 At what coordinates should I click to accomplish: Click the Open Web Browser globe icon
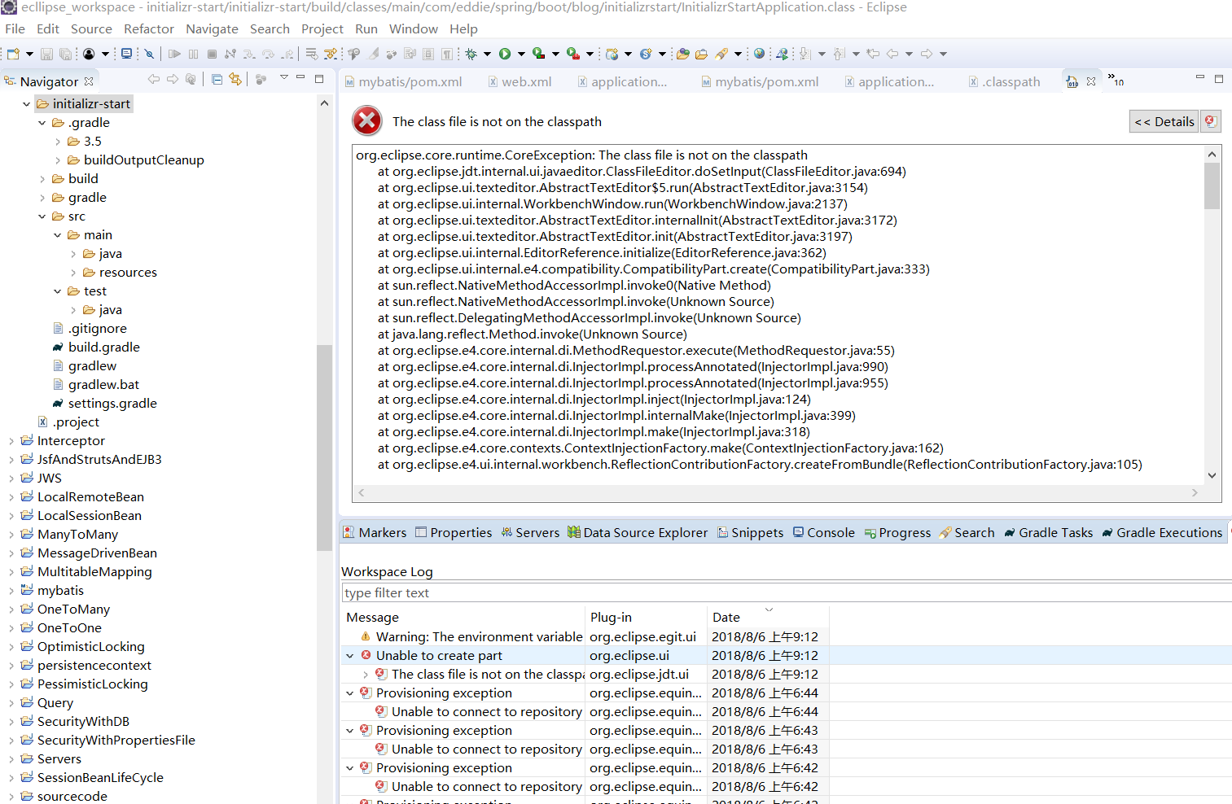pos(759,54)
